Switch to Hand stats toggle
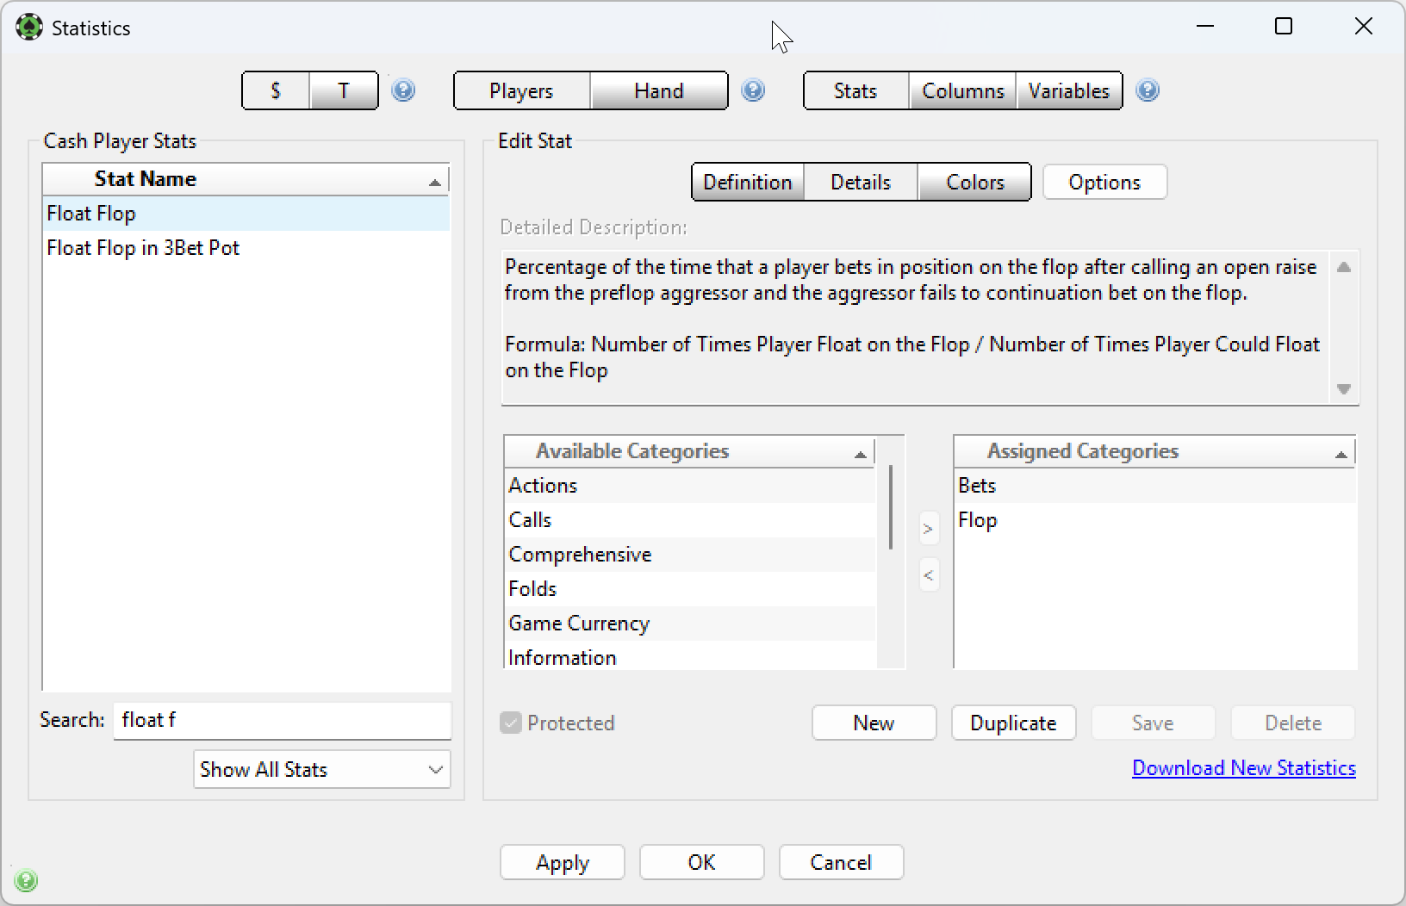 [x=659, y=90]
